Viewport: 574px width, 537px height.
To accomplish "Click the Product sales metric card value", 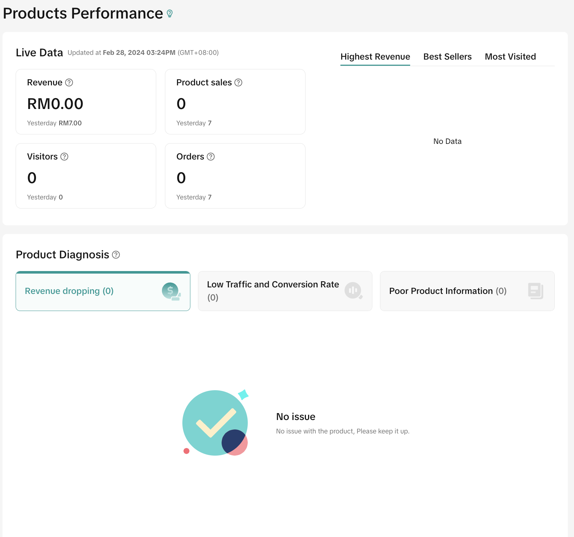I will pos(181,104).
